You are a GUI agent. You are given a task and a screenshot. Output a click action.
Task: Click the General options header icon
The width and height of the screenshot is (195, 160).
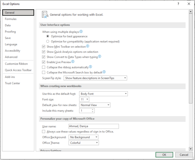(45, 14)
